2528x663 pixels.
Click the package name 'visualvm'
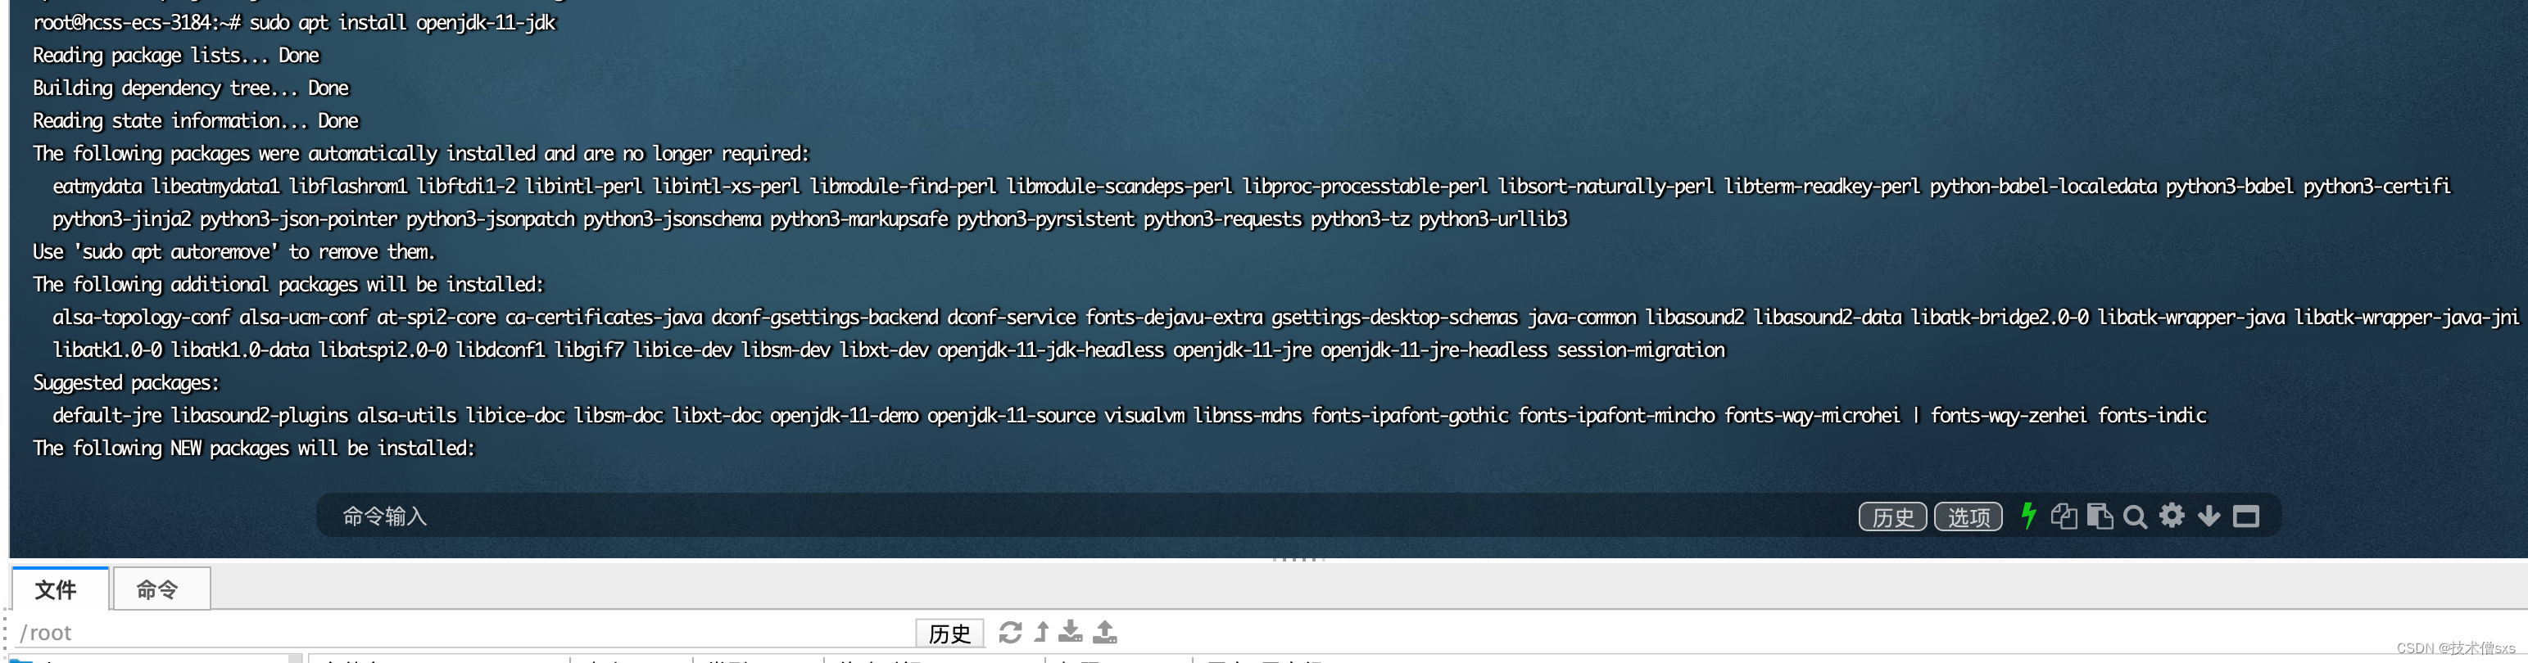point(1144,416)
